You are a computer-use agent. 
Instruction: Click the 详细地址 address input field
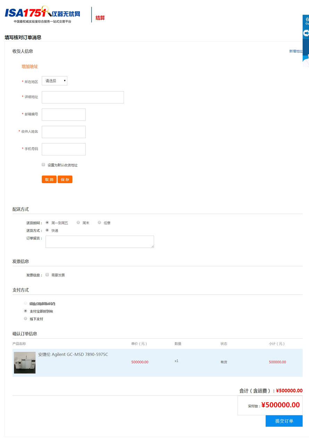pos(83,97)
